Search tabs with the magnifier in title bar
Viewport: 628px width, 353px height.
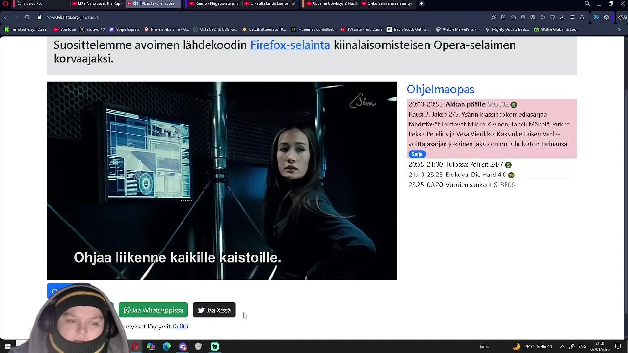(587, 4)
